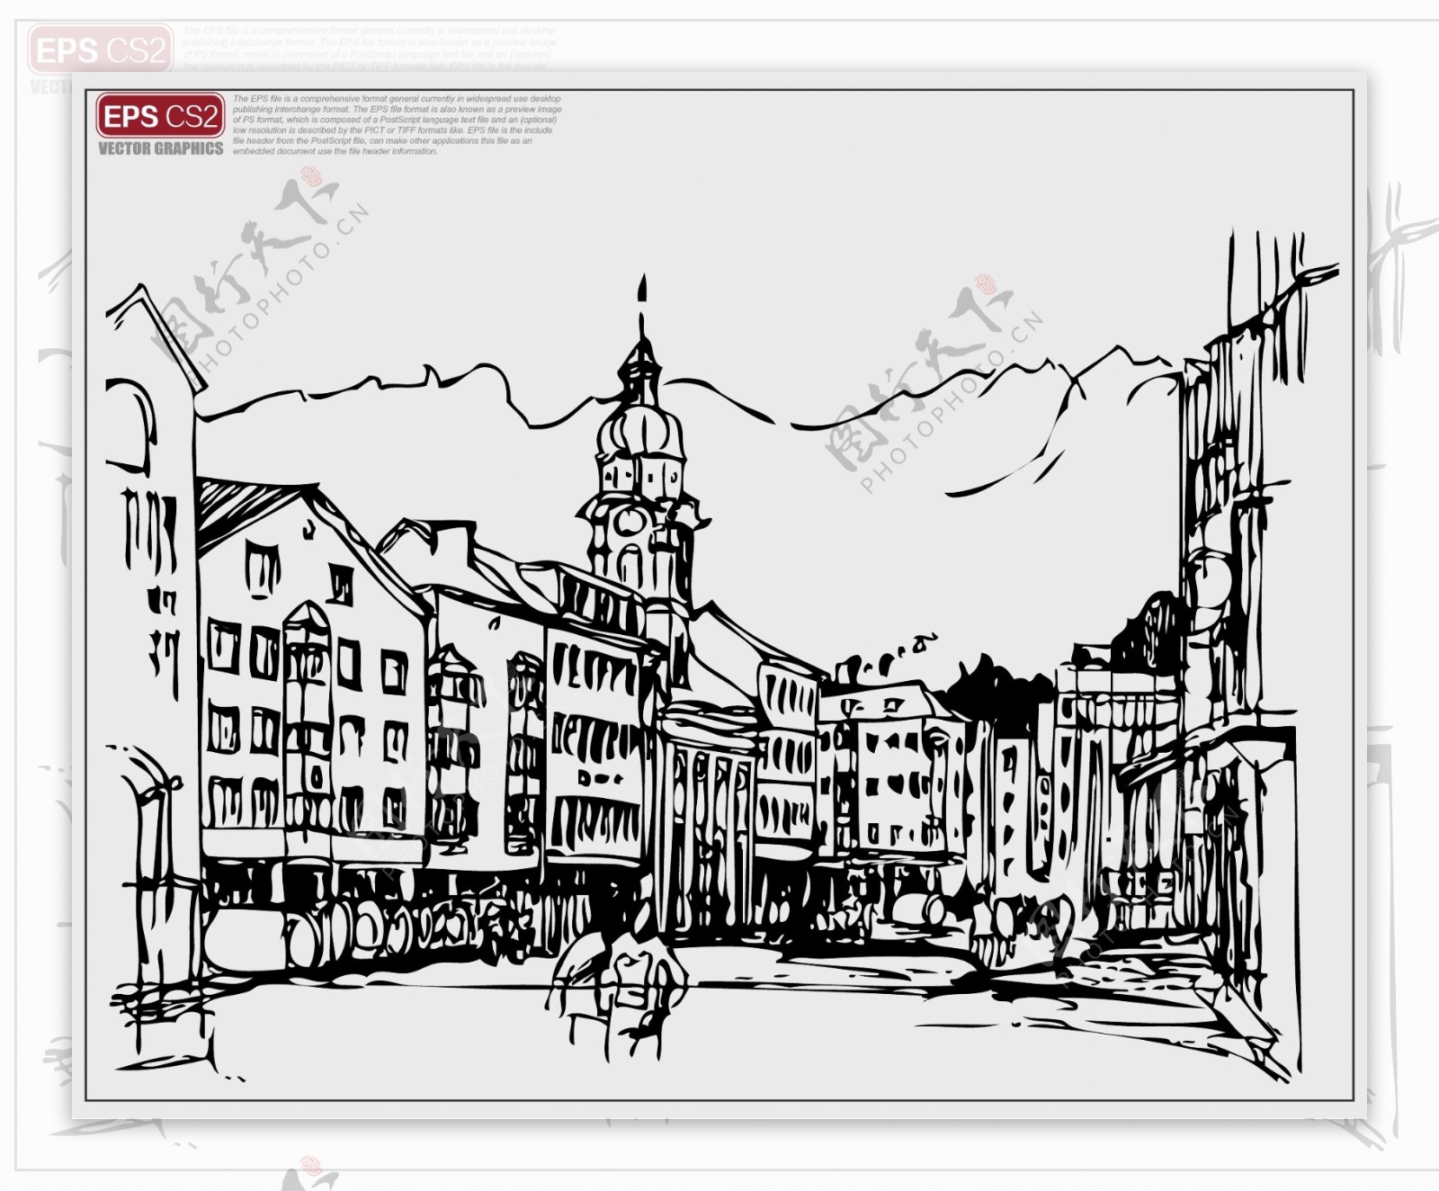Viewport: 1439px width, 1191px height.
Task: Click the red EPS CS2 badge
Action: (160, 116)
